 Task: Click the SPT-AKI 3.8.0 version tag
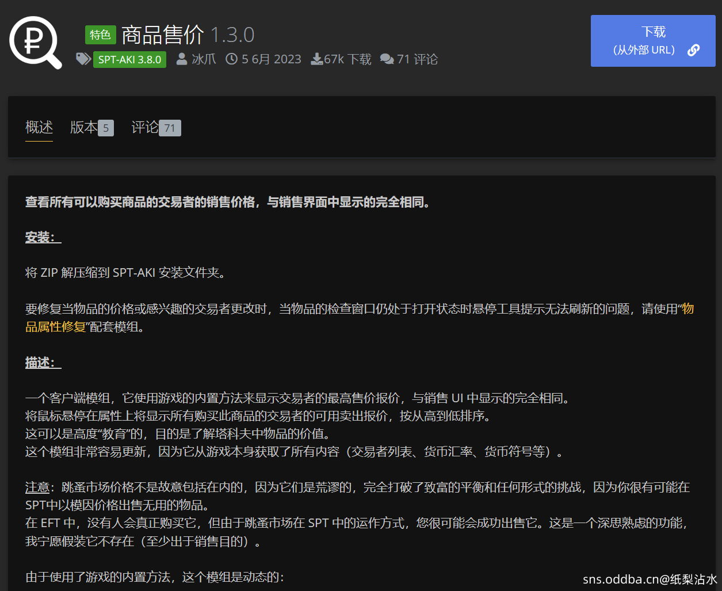coord(129,59)
